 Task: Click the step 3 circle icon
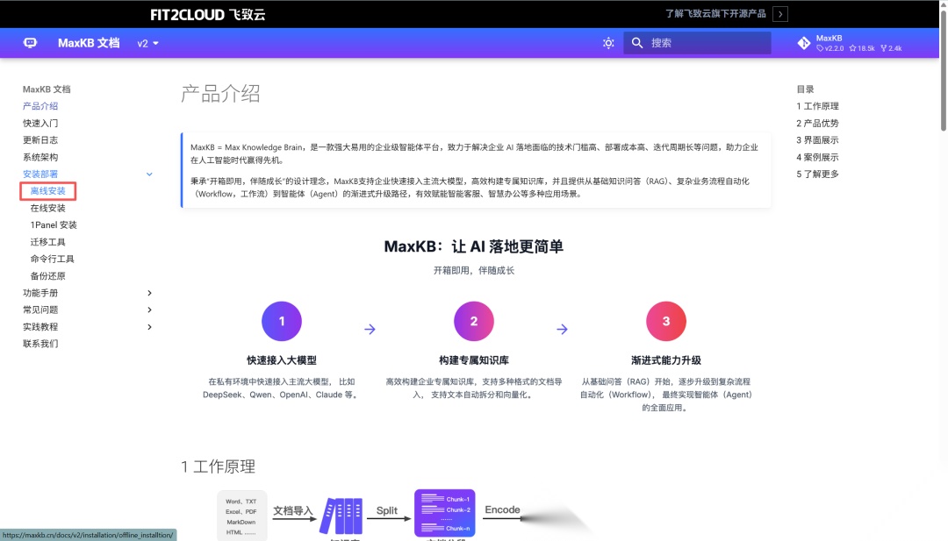click(666, 321)
